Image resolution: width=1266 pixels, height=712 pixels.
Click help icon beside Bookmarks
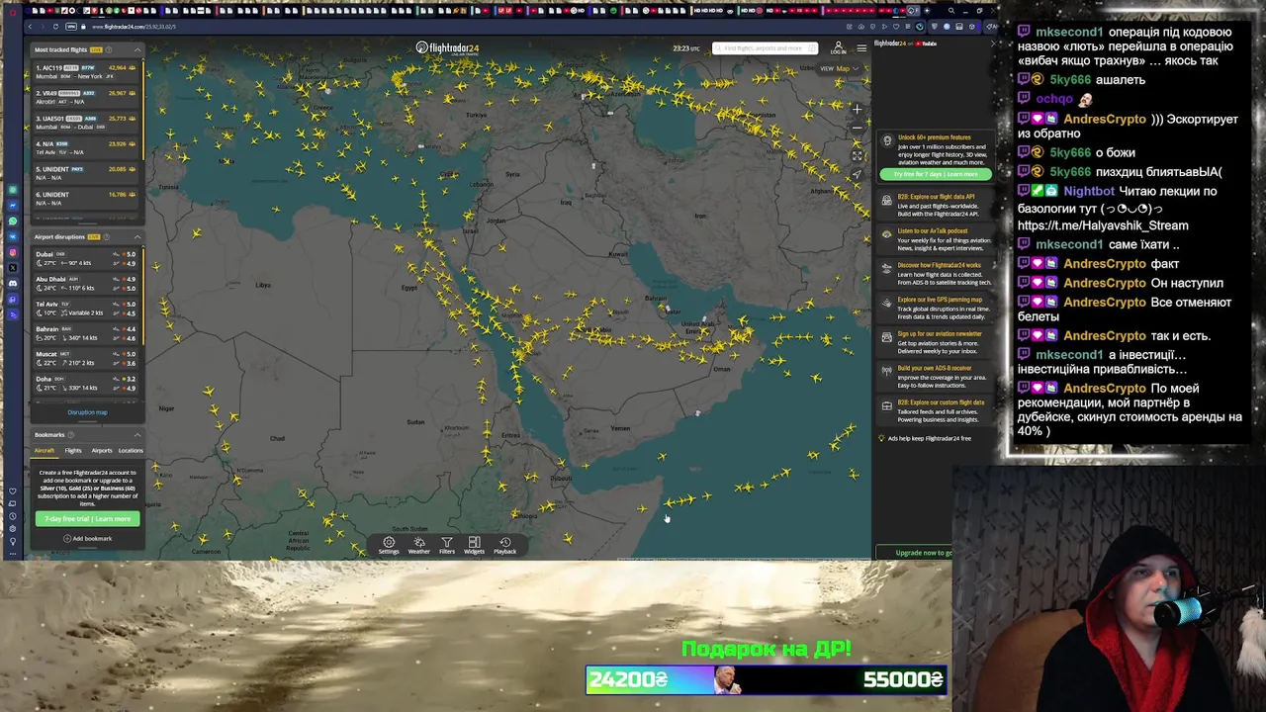tap(70, 435)
